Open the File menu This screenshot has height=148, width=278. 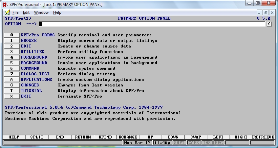tap(15, 12)
